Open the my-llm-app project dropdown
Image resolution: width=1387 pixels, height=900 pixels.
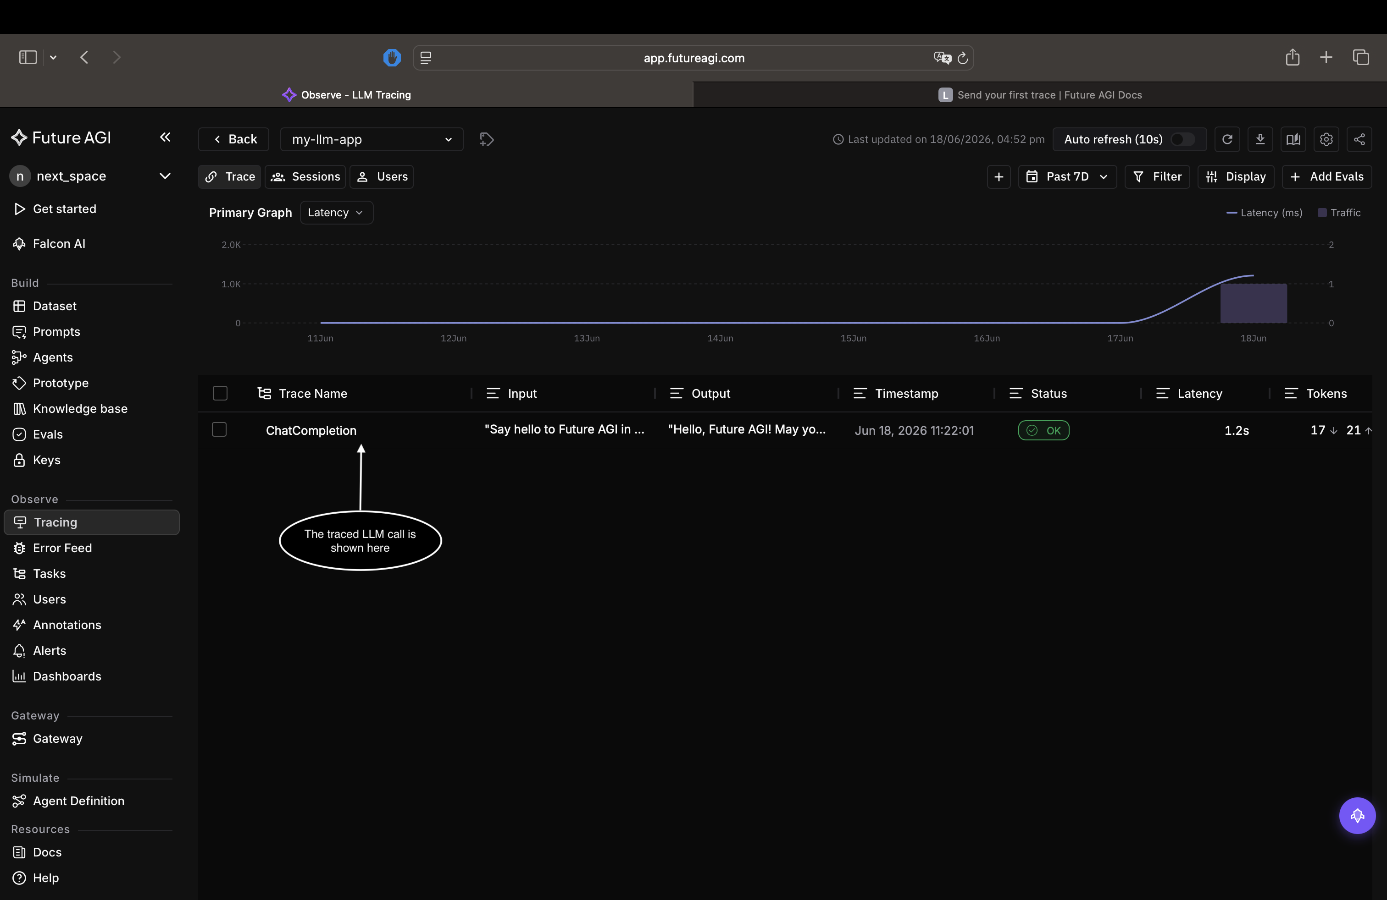pos(372,139)
